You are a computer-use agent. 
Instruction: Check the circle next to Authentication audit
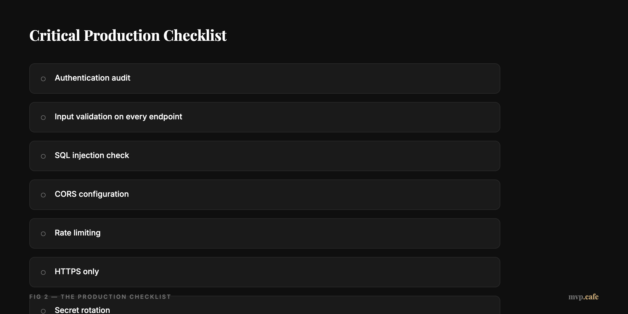click(43, 78)
